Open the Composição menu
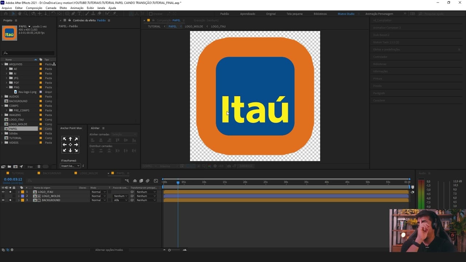 click(34, 8)
